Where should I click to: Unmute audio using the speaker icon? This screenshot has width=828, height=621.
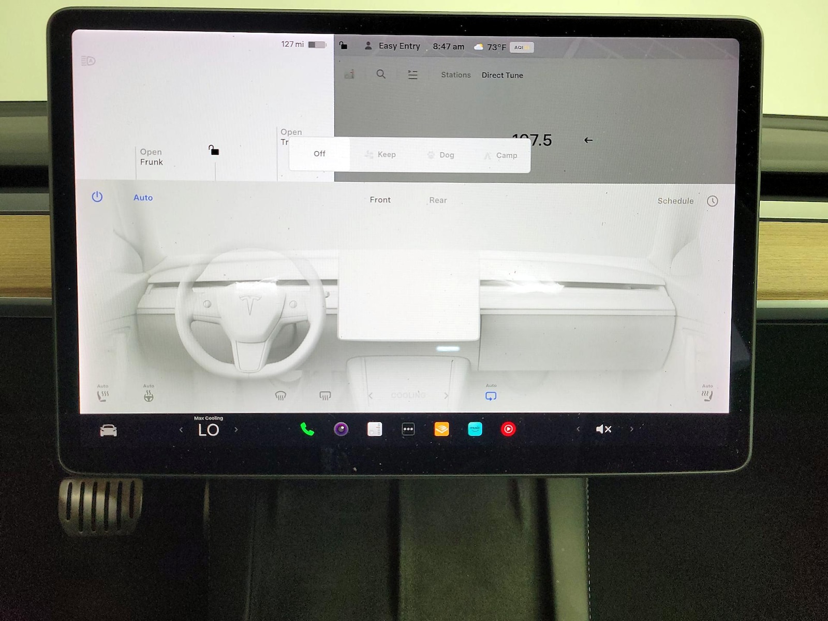[603, 430]
